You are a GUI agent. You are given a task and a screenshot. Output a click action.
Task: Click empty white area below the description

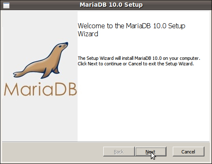pos(143,104)
